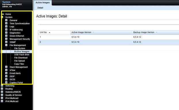Image resolution: width=179 pixels, height=110 pixels.
Task: Collapse the File Management node
Action: point(6,45)
